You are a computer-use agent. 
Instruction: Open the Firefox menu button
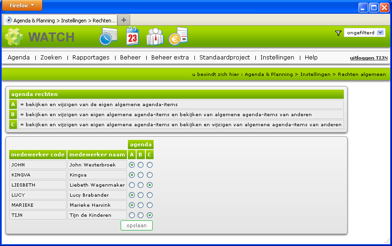point(22,5)
